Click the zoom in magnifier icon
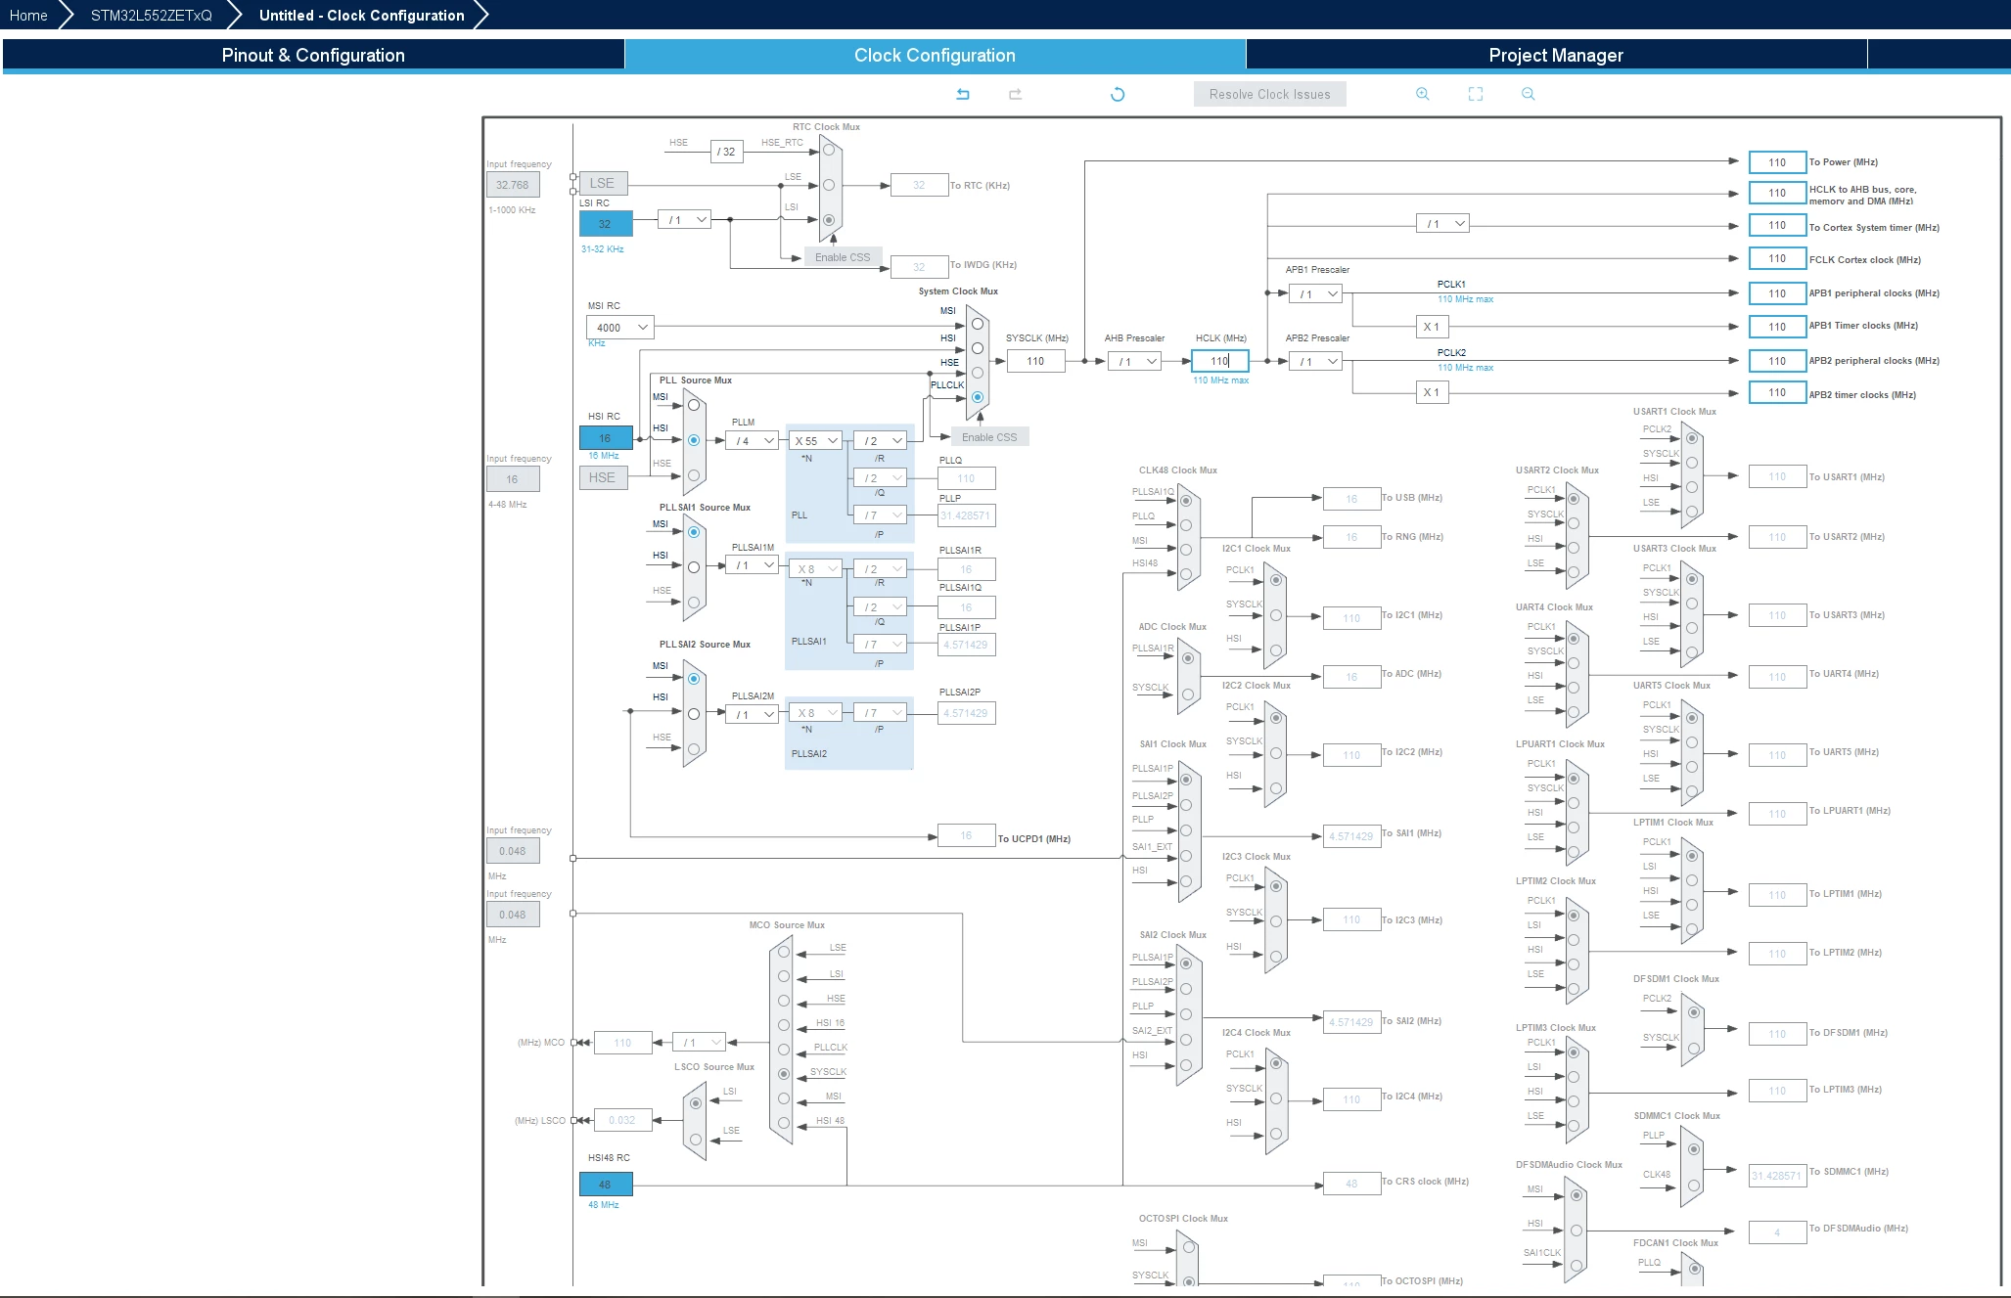 click(x=1423, y=94)
